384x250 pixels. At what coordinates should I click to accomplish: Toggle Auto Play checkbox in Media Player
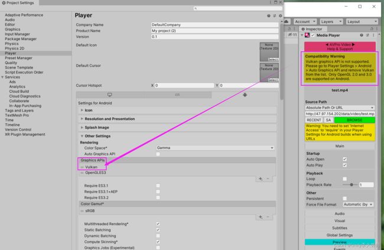pos(344,165)
